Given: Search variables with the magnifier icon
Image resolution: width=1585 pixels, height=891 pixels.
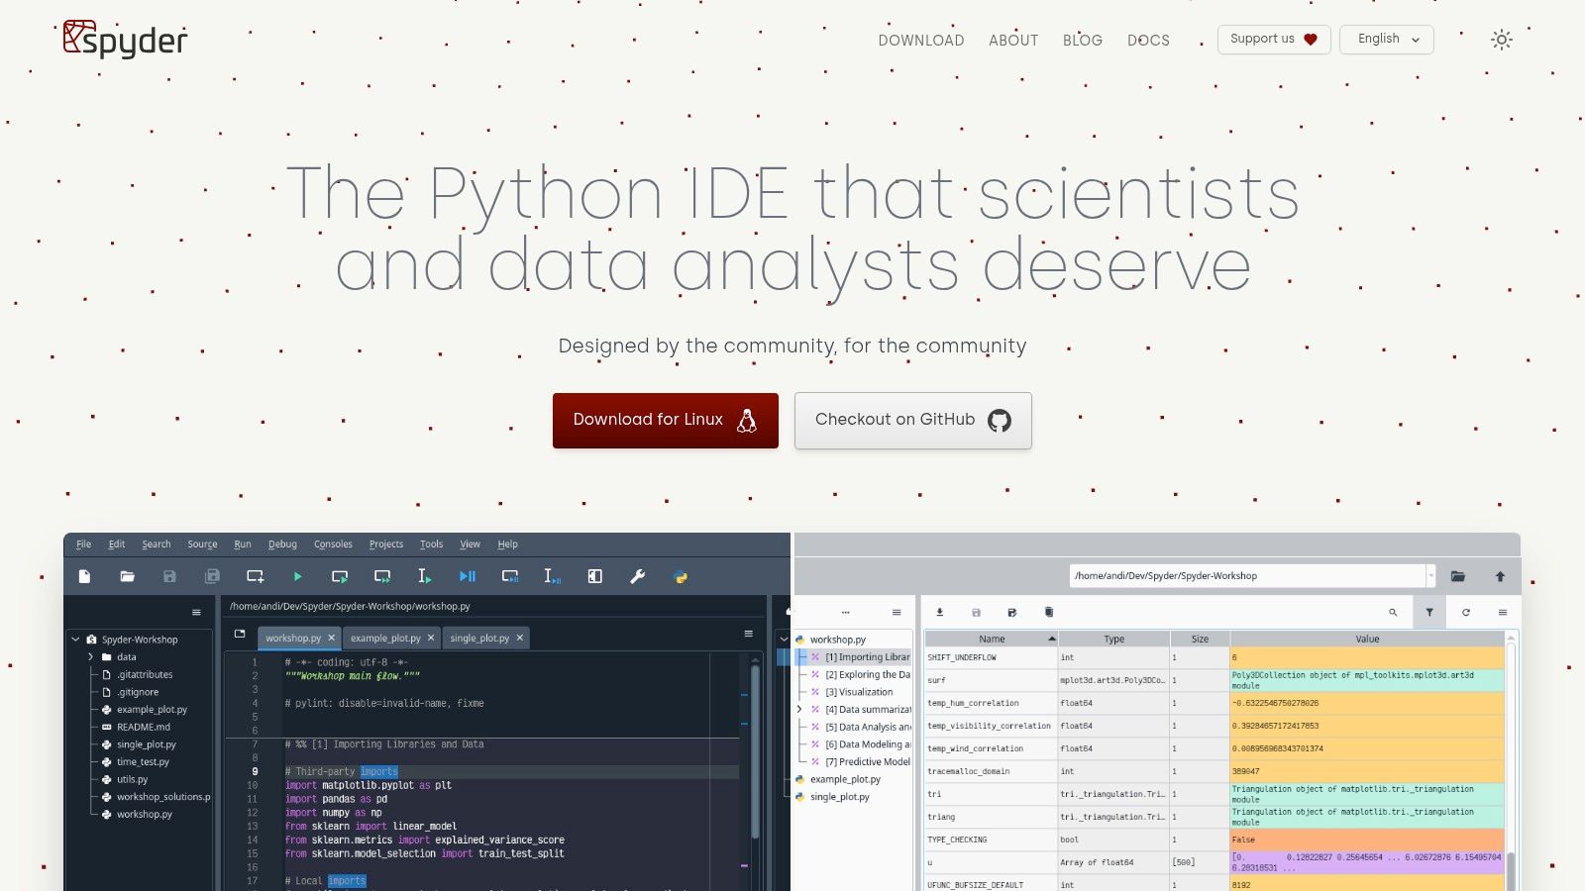Looking at the screenshot, I should [1394, 612].
